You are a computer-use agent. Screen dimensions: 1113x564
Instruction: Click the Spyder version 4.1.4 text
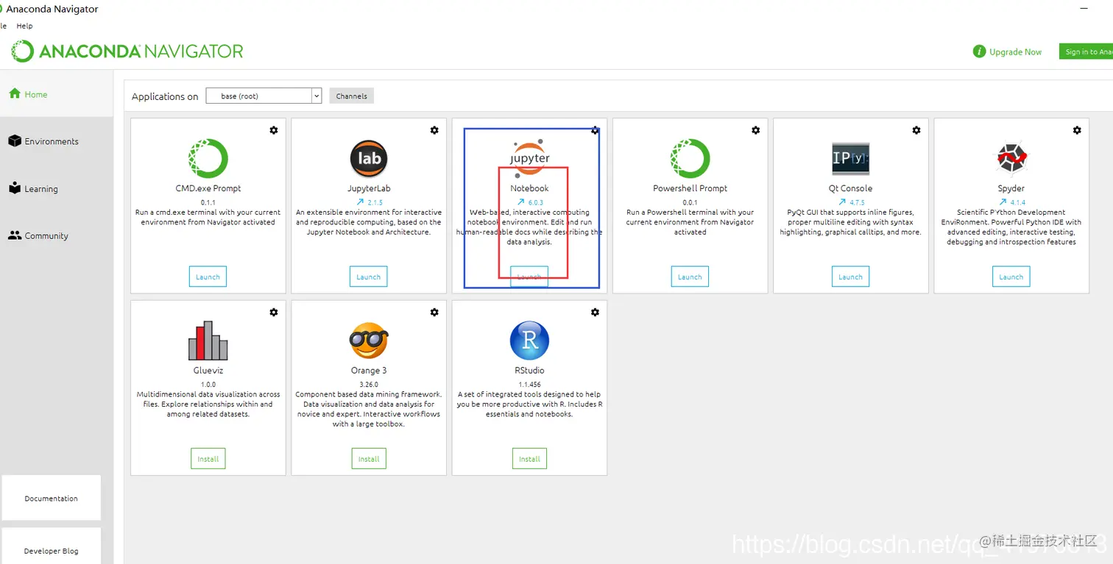(x=1017, y=202)
